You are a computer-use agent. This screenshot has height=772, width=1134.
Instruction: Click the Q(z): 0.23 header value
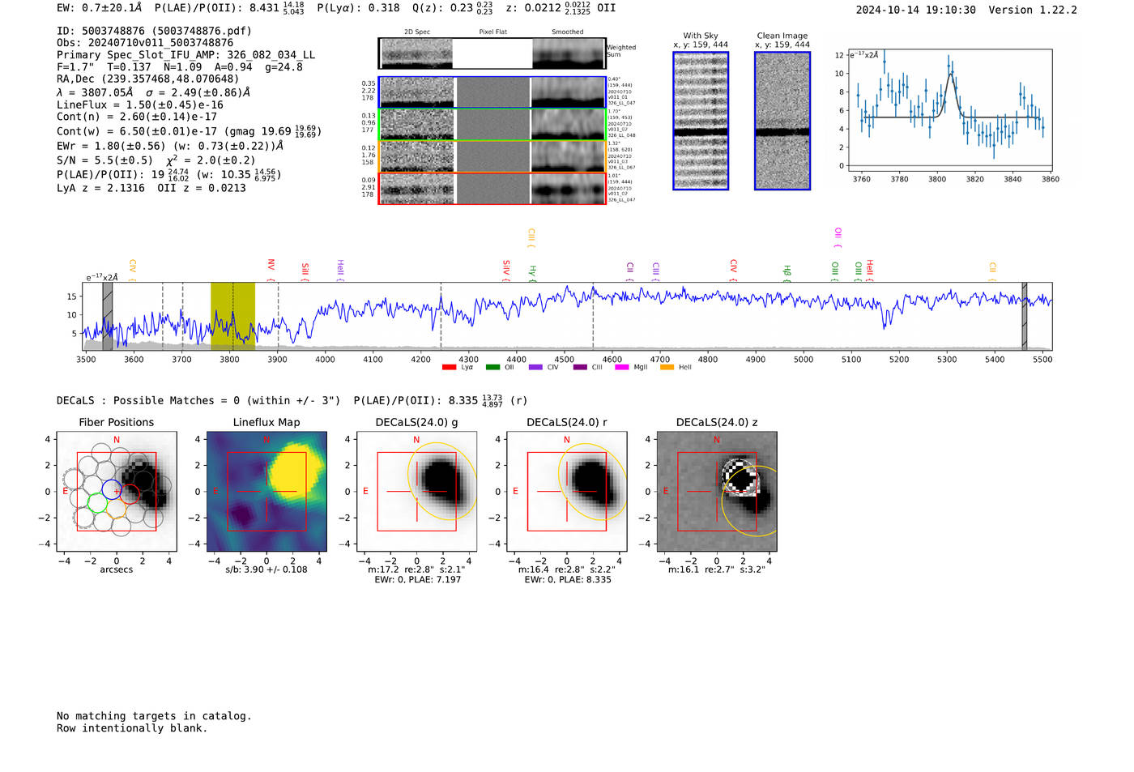[x=454, y=7]
